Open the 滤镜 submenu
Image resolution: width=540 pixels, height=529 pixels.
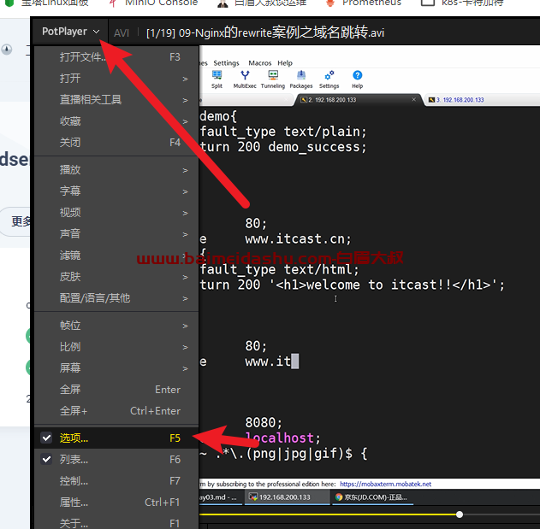(116, 256)
